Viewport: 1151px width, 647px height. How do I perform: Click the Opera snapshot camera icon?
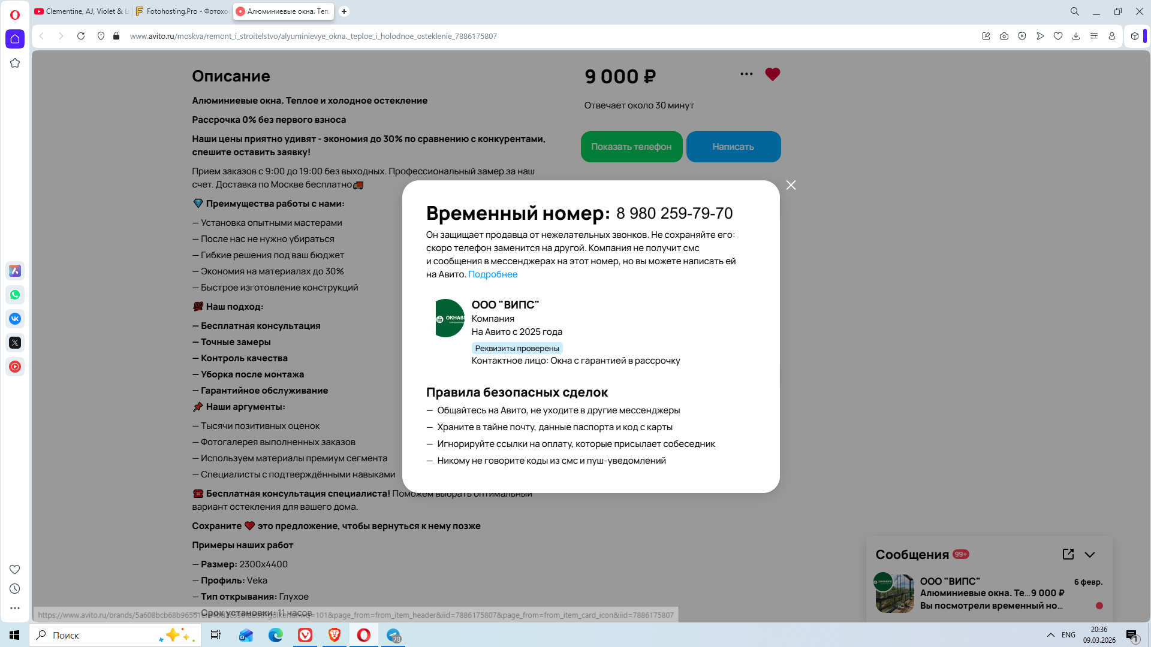1004,36
